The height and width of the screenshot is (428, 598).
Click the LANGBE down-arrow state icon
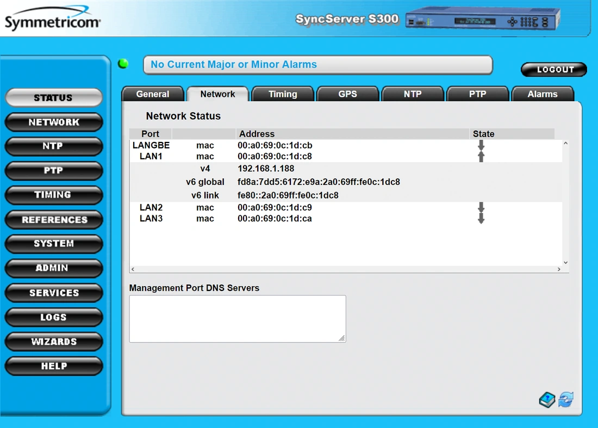pos(481,145)
